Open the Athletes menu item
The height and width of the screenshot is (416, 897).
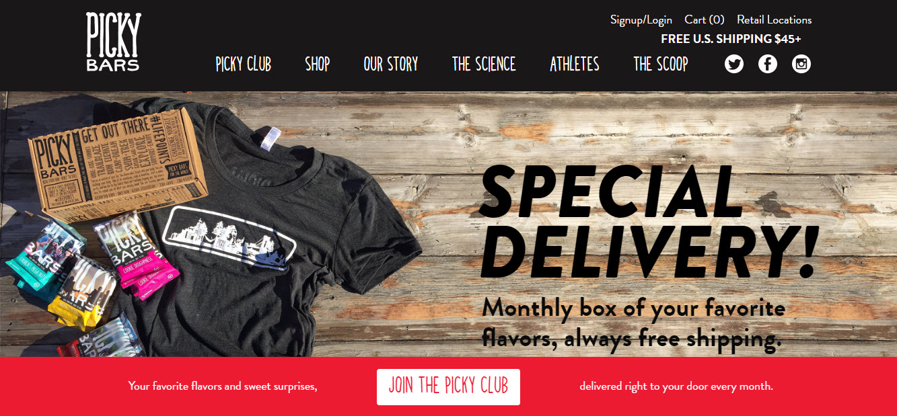575,64
